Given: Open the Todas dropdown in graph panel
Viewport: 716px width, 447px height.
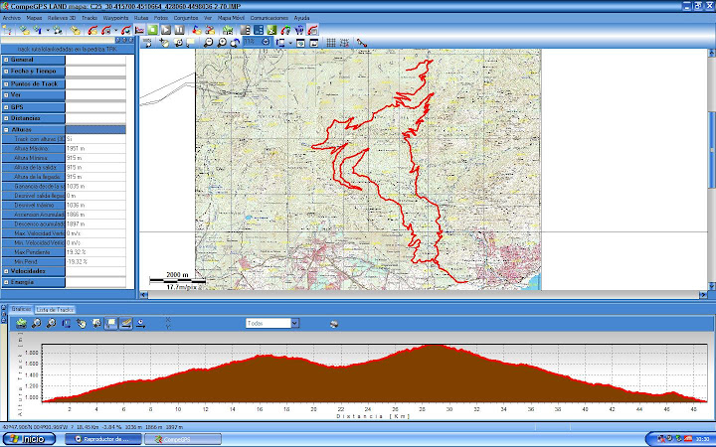Looking at the screenshot, I should pyautogui.click(x=295, y=323).
